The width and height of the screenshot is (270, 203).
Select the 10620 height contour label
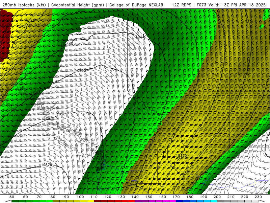point(47,165)
